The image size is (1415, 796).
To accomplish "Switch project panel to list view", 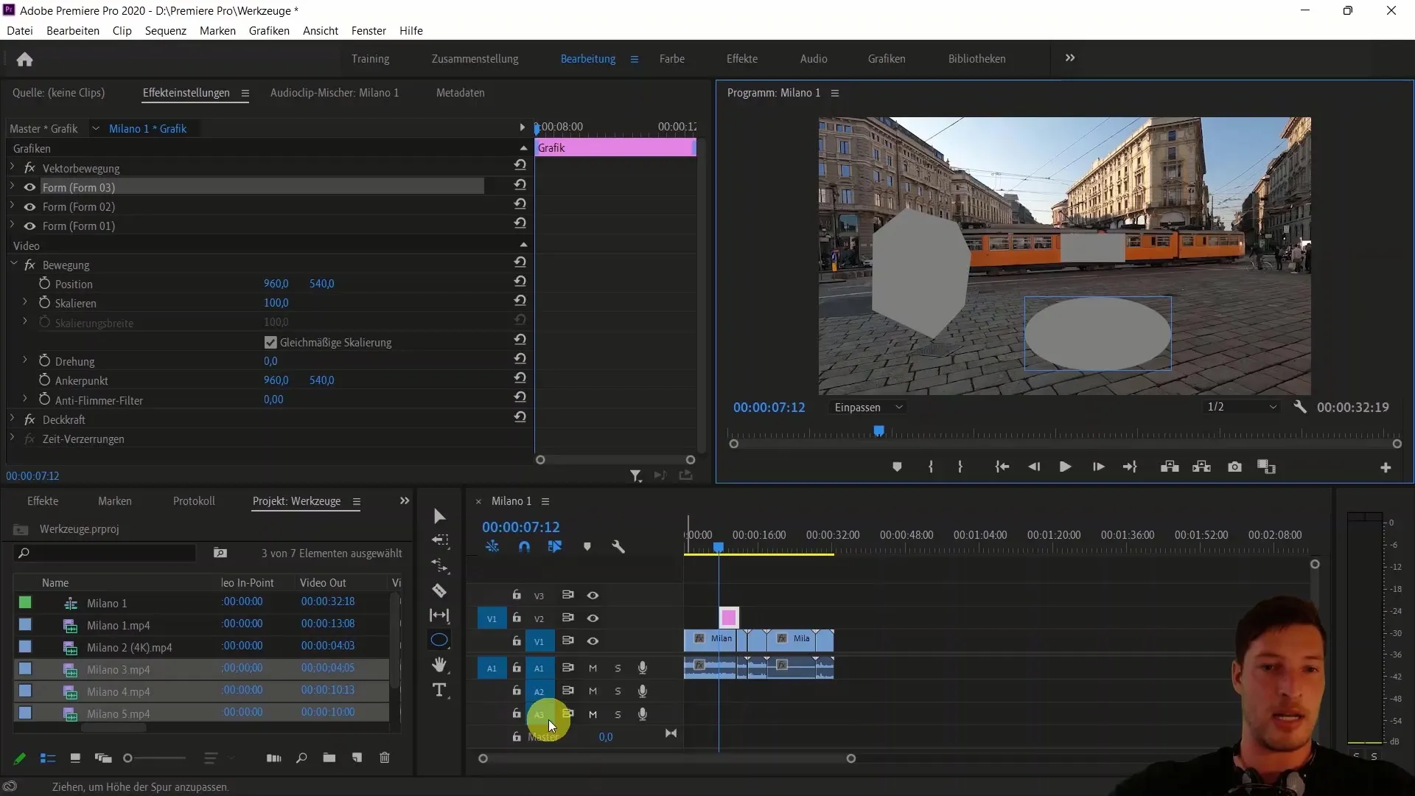I will tap(48, 758).
